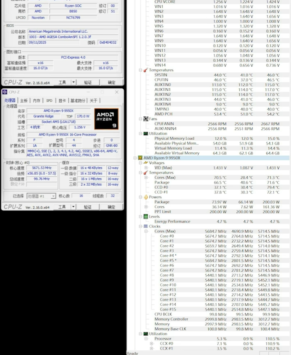The height and width of the screenshot is (355, 291).
Task: Open the 关于 tab
Action: (93, 101)
